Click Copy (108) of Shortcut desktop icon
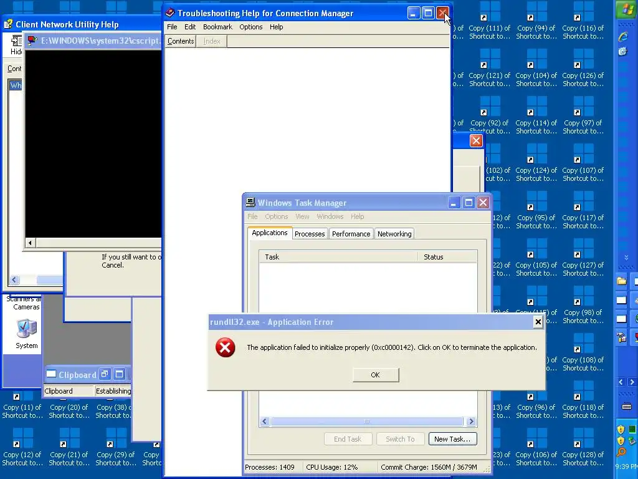The height and width of the screenshot is (479, 638). point(583,352)
